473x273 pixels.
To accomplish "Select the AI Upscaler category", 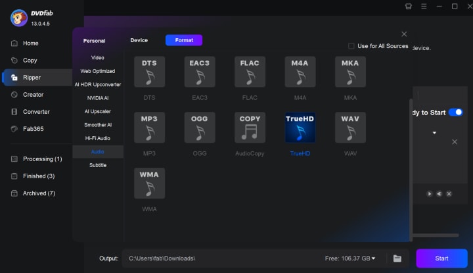I will pyautogui.click(x=98, y=111).
